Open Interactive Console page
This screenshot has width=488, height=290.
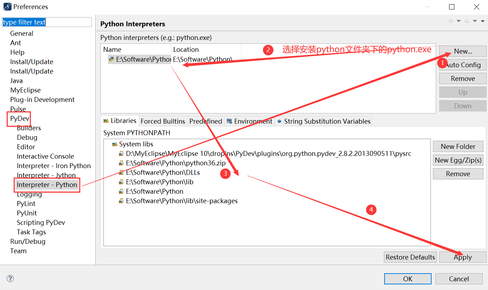coord(45,156)
